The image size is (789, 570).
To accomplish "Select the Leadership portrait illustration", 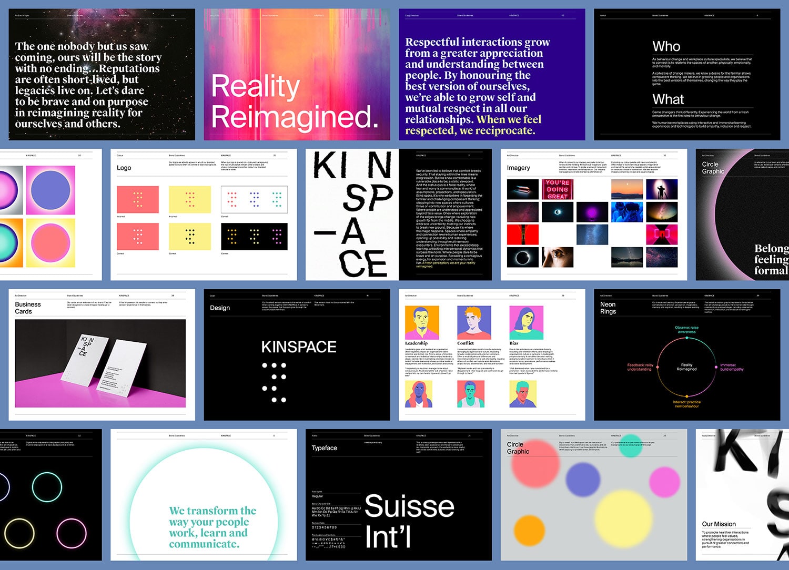I will pyautogui.click(x=422, y=323).
